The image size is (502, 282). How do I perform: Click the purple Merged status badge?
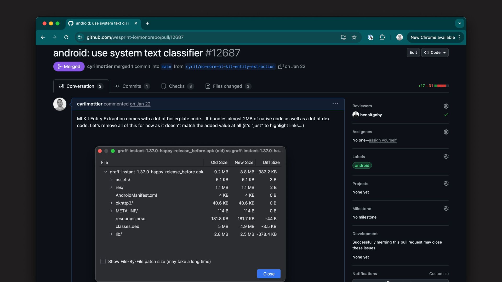[x=69, y=66]
